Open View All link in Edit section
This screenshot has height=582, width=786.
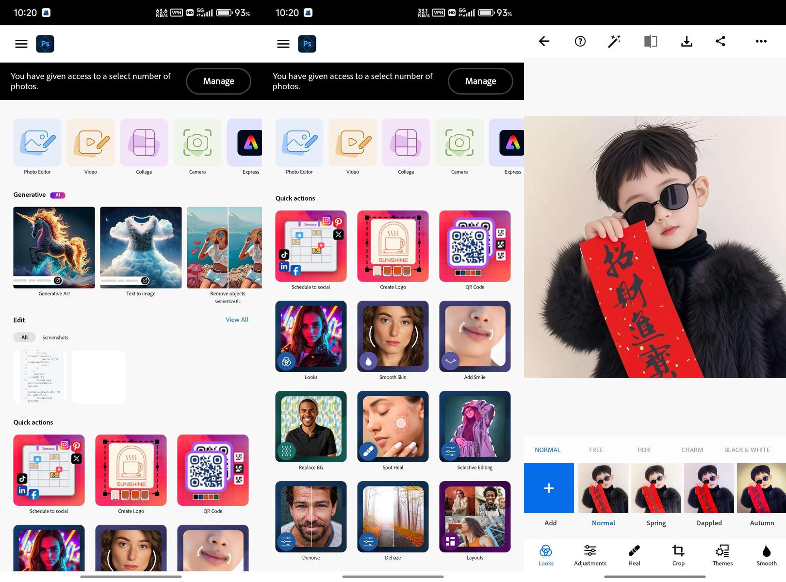(237, 320)
